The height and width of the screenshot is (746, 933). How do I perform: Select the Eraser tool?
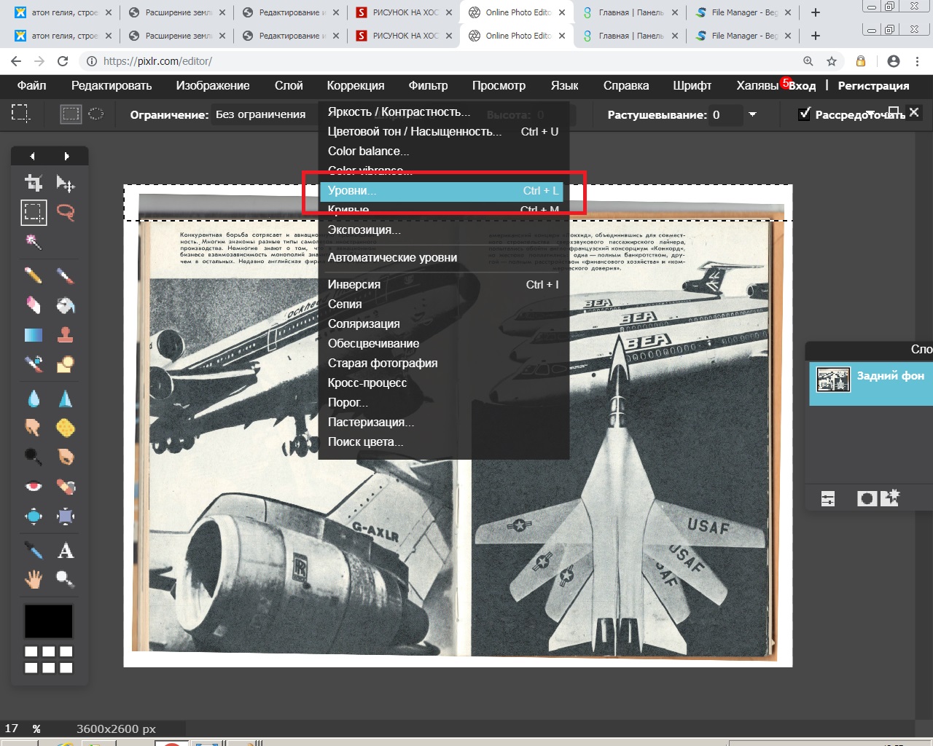click(x=34, y=305)
